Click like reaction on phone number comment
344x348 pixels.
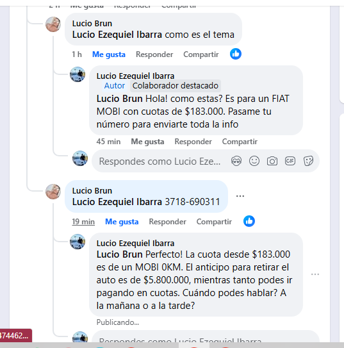(249, 221)
